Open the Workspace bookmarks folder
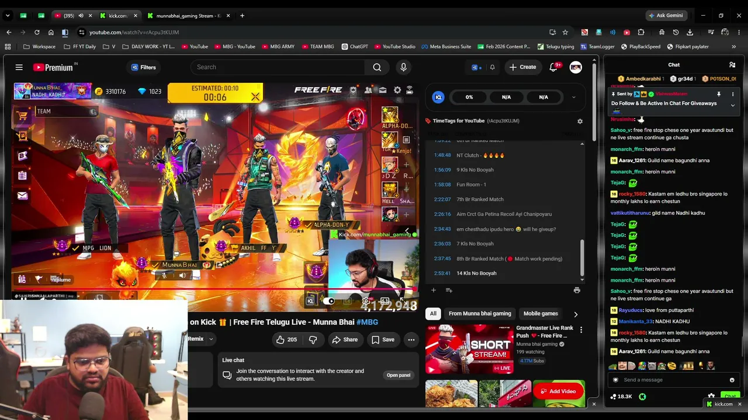748x420 pixels. pos(40,47)
